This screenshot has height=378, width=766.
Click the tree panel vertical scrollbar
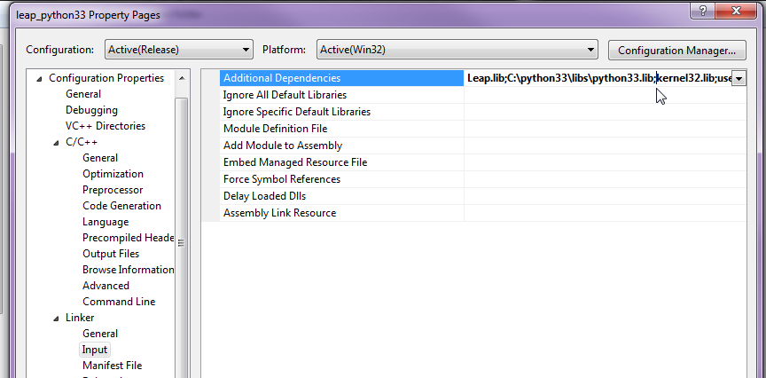182,241
